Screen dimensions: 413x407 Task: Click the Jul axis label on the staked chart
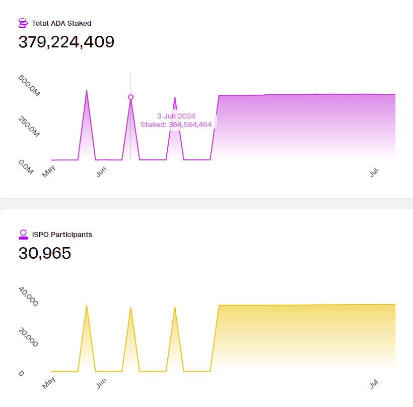coord(374,173)
